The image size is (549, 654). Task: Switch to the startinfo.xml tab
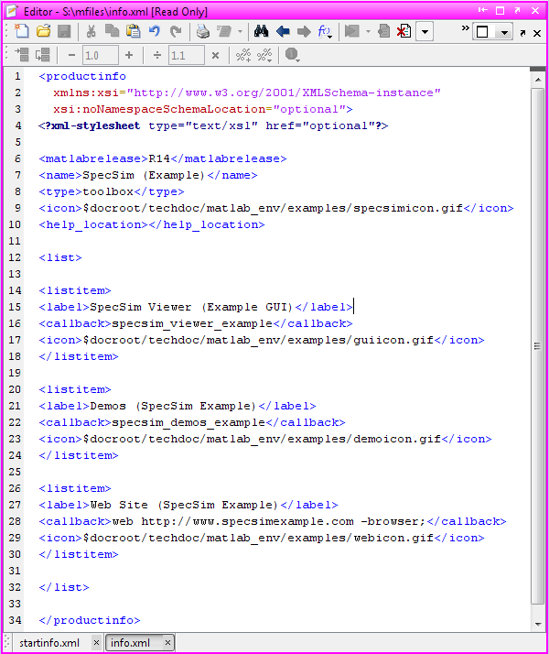pyautogui.click(x=49, y=643)
